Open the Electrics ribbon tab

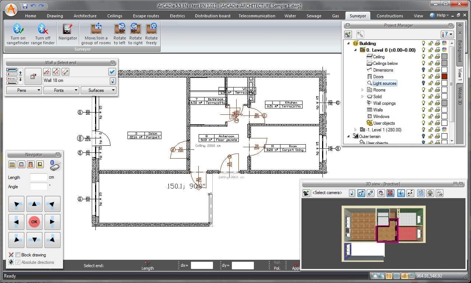tap(177, 16)
